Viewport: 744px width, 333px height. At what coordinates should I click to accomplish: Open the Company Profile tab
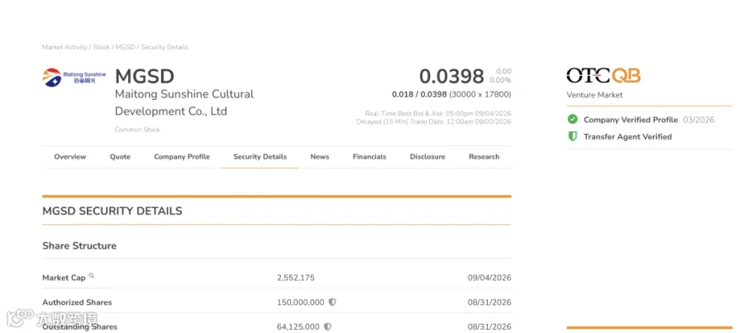182,156
